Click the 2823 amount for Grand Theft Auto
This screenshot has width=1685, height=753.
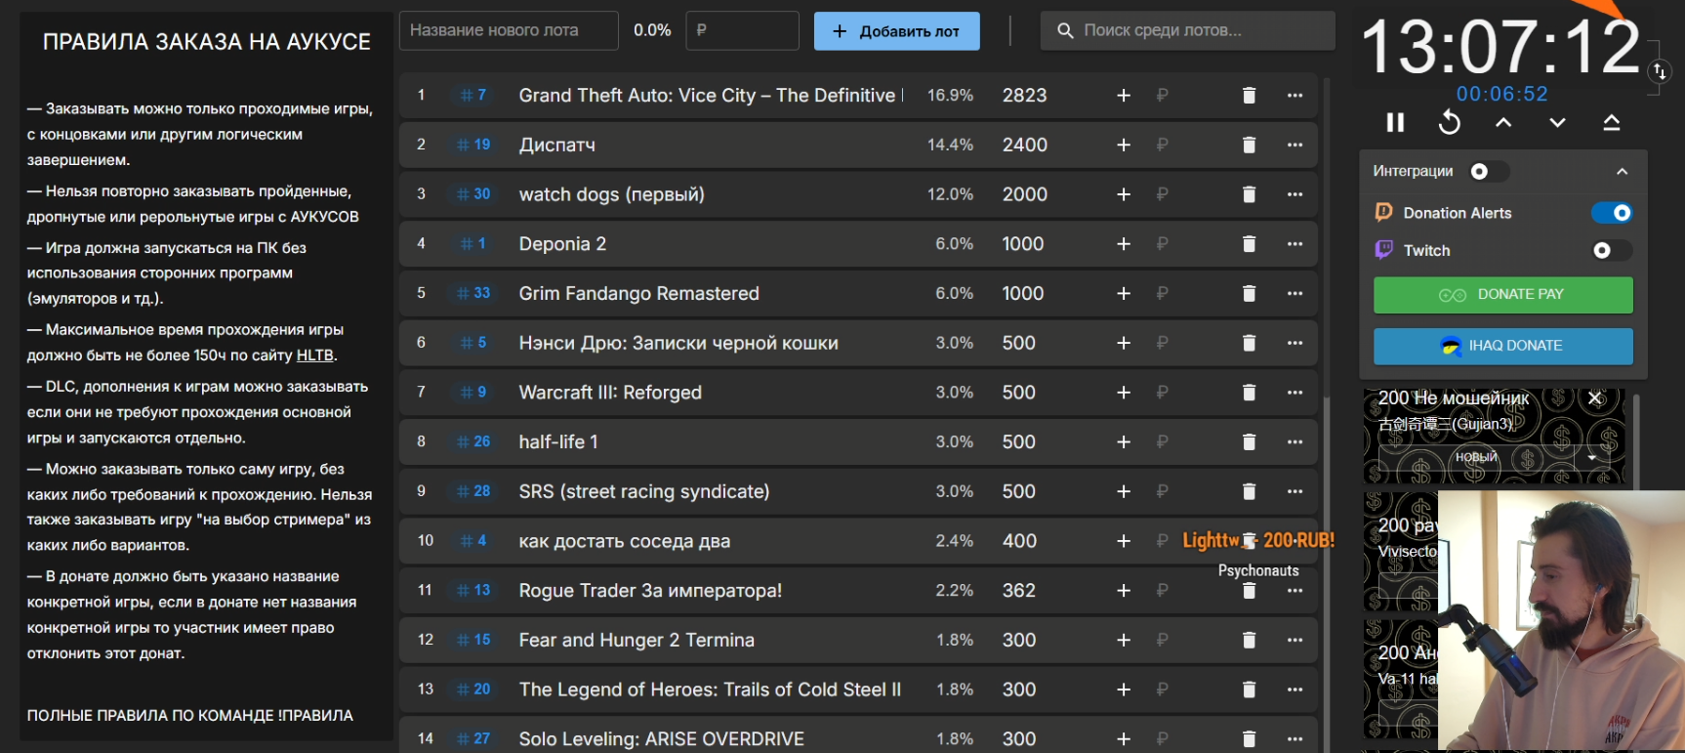[x=1024, y=96]
